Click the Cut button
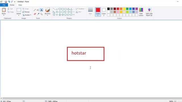The image size is (182, 102). pos(10,9)
